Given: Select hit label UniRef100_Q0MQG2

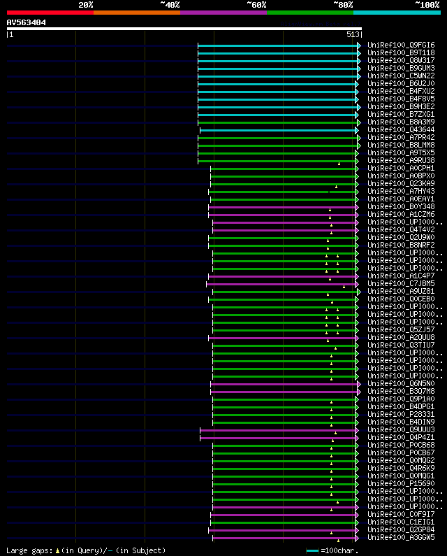Looking at the screenshot, I should (x=401, y=461).
